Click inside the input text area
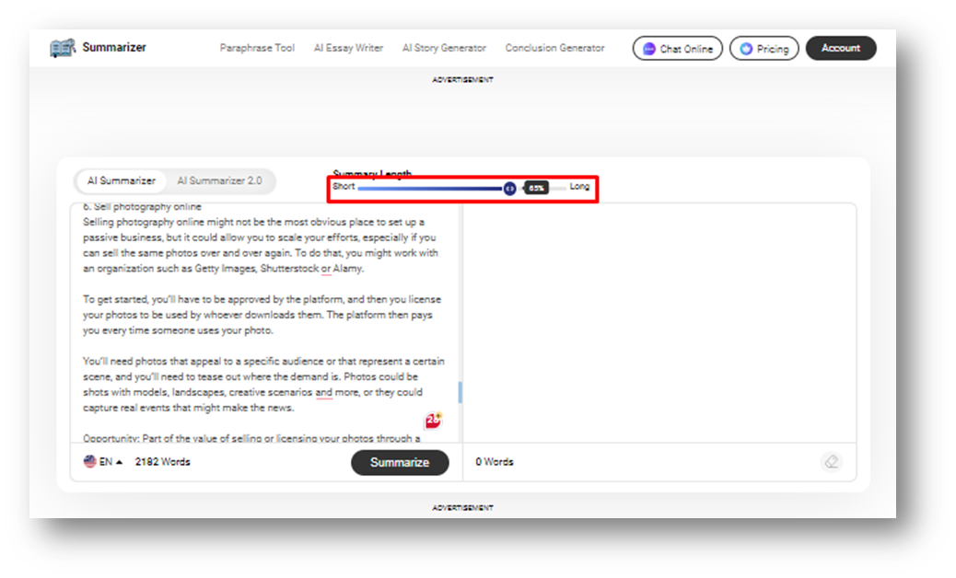Screen dimensions: 956x578 (262, 322)
